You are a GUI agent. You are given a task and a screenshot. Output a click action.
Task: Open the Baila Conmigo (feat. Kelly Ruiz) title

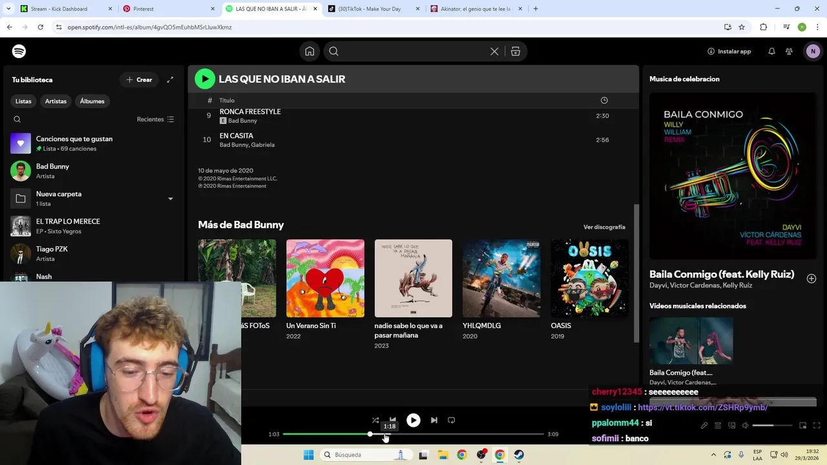(722, 274)
